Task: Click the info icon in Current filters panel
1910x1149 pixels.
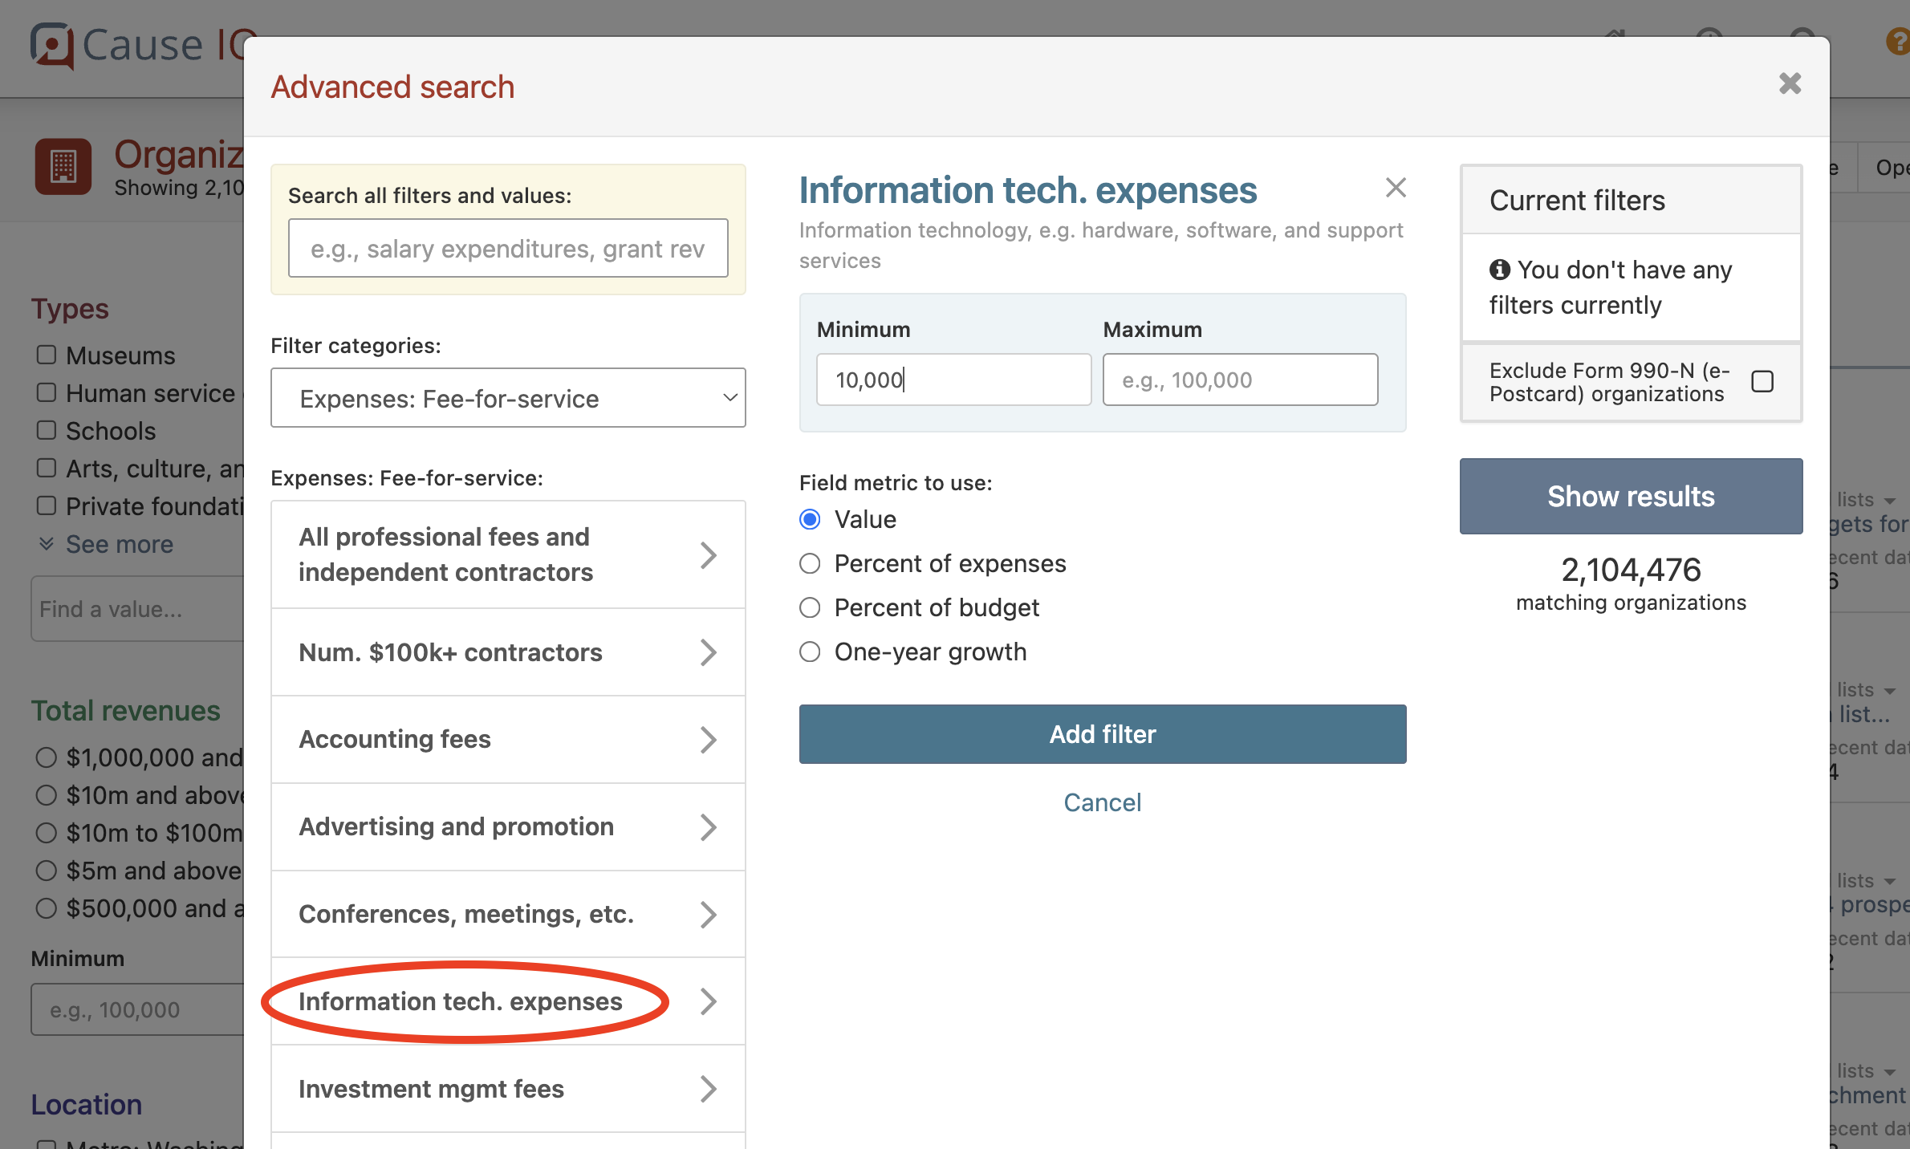Action: 1501,270
